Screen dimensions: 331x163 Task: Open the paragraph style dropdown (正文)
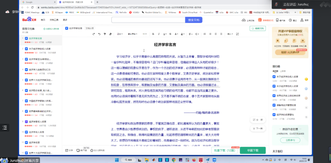tap(120, 34)
